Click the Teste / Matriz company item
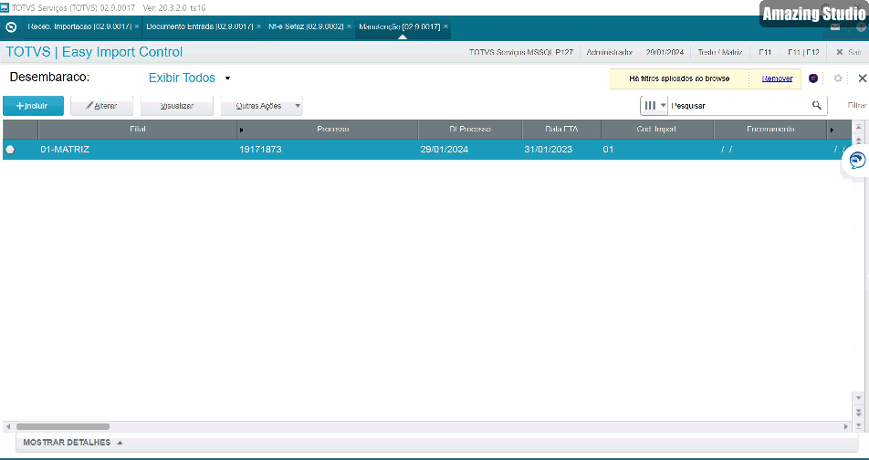This screenshot has width=869, height=460. pos(720,52)
